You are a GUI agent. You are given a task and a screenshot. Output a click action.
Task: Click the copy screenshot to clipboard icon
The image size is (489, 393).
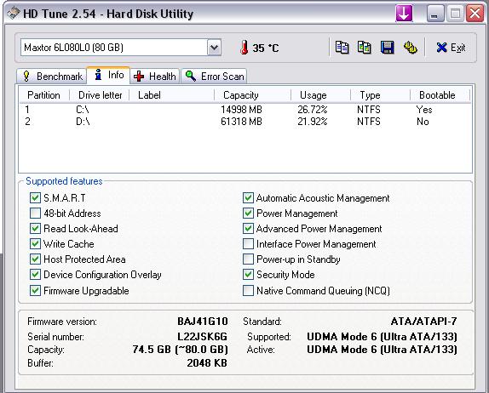coord(365,48)
